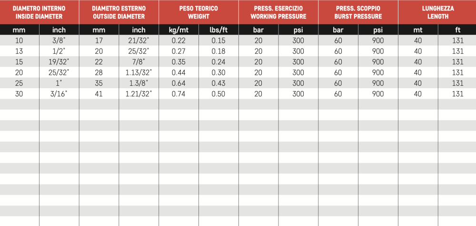Click the 3/8" inside diameter cell
The width and height of the screenshot is (476, 226).
(x=59, y=41)
